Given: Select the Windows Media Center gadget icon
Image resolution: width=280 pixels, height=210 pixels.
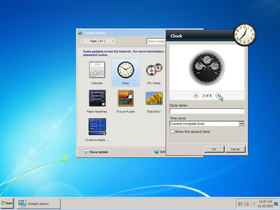Looking at the screenshot, I should [x=97, y=127].
